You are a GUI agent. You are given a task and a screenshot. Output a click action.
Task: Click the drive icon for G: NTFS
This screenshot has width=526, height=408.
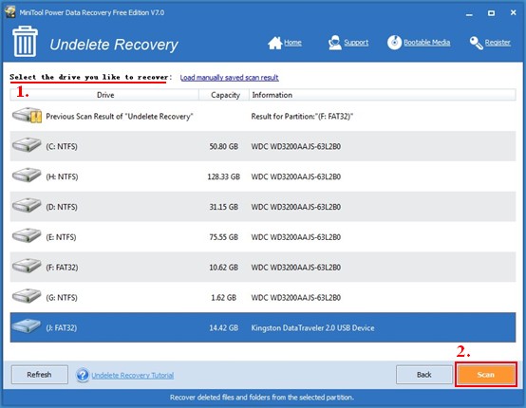click(x=27, y=296)
